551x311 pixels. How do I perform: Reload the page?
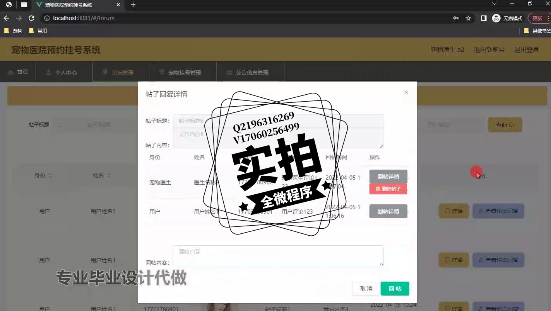tap(32, 18)
